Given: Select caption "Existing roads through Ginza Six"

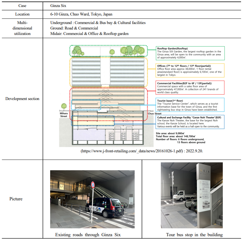Looking at the screenshot, I should [88, 235].
